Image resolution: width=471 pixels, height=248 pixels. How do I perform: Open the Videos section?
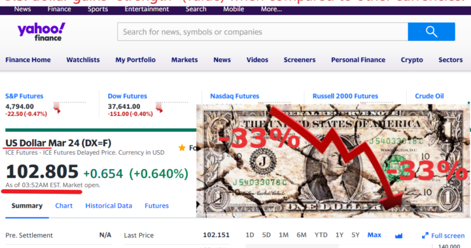(257, 60)
